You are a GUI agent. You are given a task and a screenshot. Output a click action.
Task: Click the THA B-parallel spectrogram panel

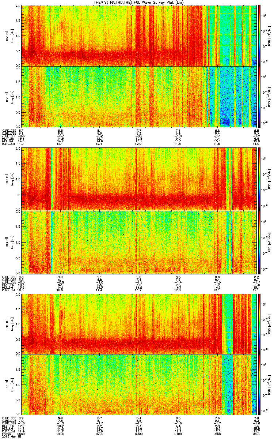[140, 96]
